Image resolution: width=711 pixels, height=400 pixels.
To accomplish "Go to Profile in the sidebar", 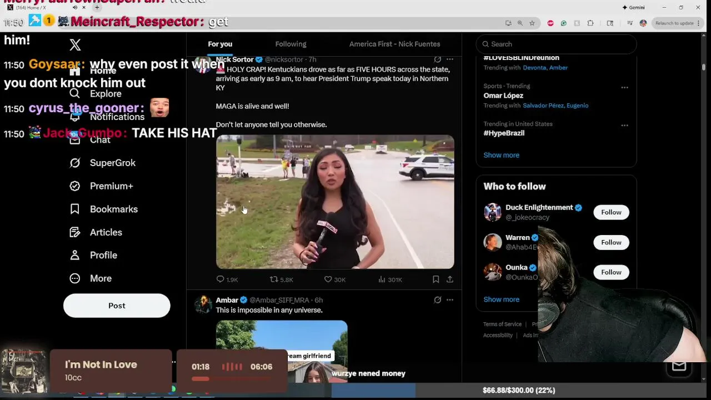I will pos(93,255).
